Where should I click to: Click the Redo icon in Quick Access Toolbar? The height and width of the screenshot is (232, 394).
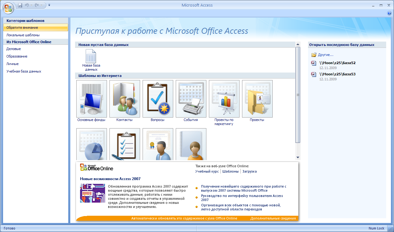click(x=37, y=5)
